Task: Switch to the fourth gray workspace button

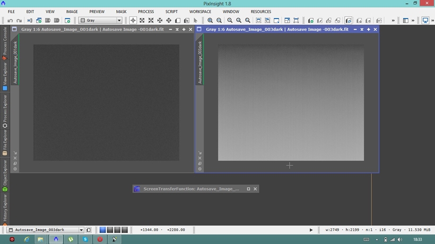Action: (x=125, y=230)
